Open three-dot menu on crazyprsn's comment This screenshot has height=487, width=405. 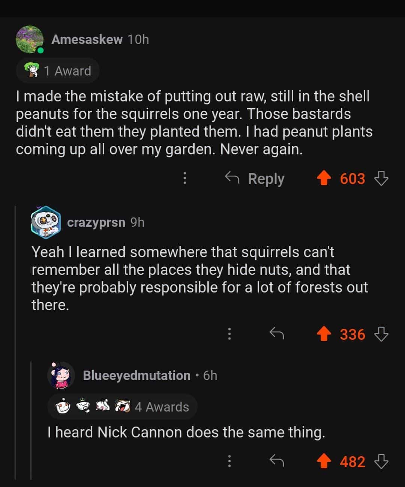[229, 334]
